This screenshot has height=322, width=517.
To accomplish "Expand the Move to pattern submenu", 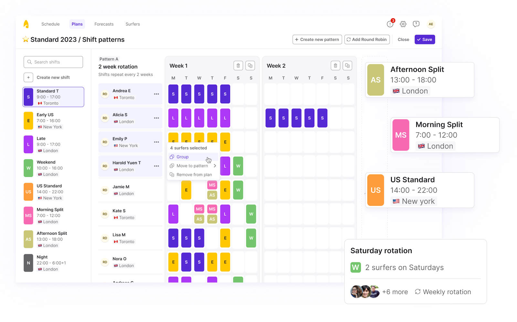I will point(193,166).
